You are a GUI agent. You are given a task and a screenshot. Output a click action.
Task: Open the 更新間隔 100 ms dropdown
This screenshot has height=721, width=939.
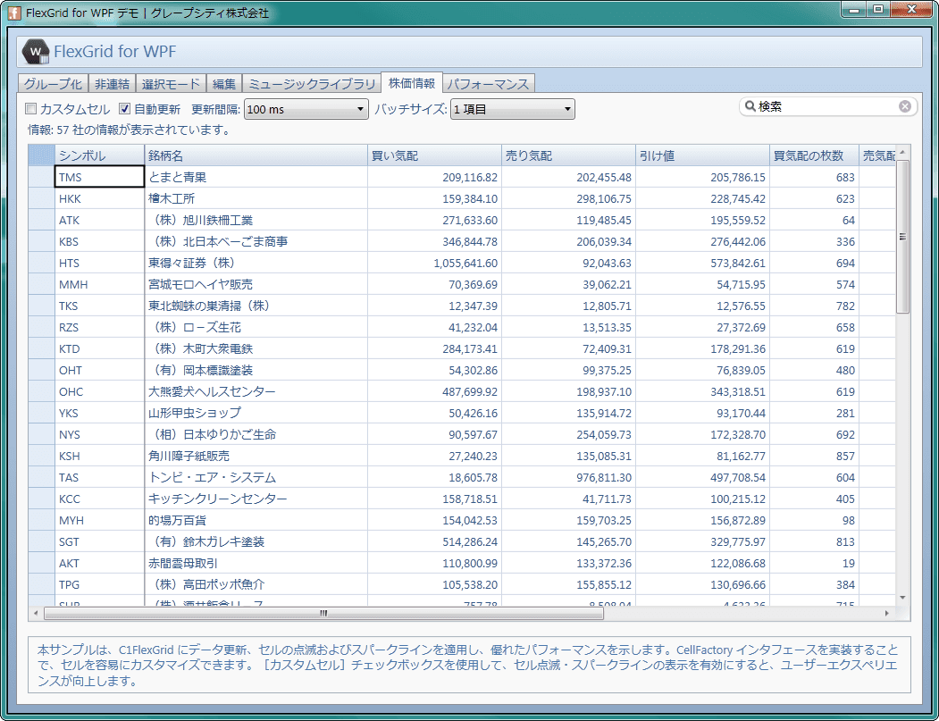(x=306, y=110)
